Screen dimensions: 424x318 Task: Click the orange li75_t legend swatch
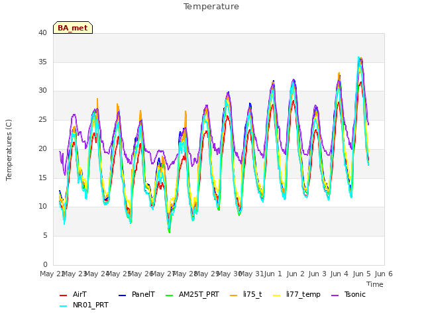coord(233,295)
